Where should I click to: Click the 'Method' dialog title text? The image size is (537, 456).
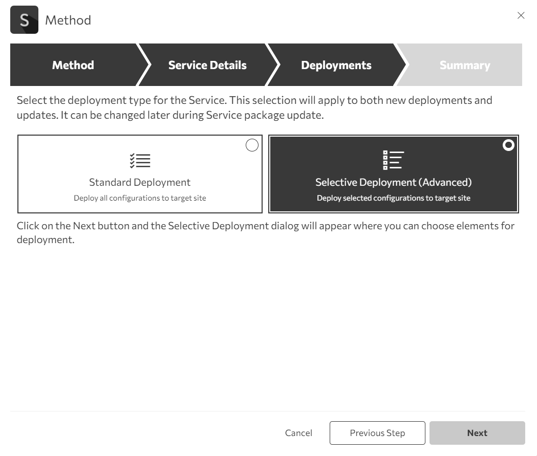[x=68, y=20]
